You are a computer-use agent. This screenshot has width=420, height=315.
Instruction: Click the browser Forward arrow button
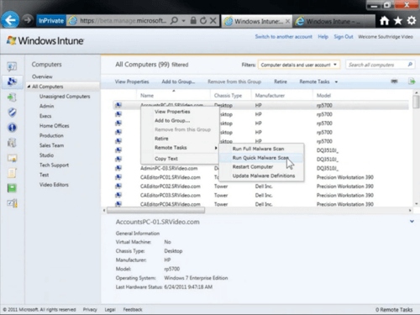tap(28, 20)
